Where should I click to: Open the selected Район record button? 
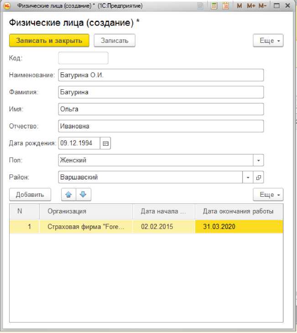[x=259, y=177]
